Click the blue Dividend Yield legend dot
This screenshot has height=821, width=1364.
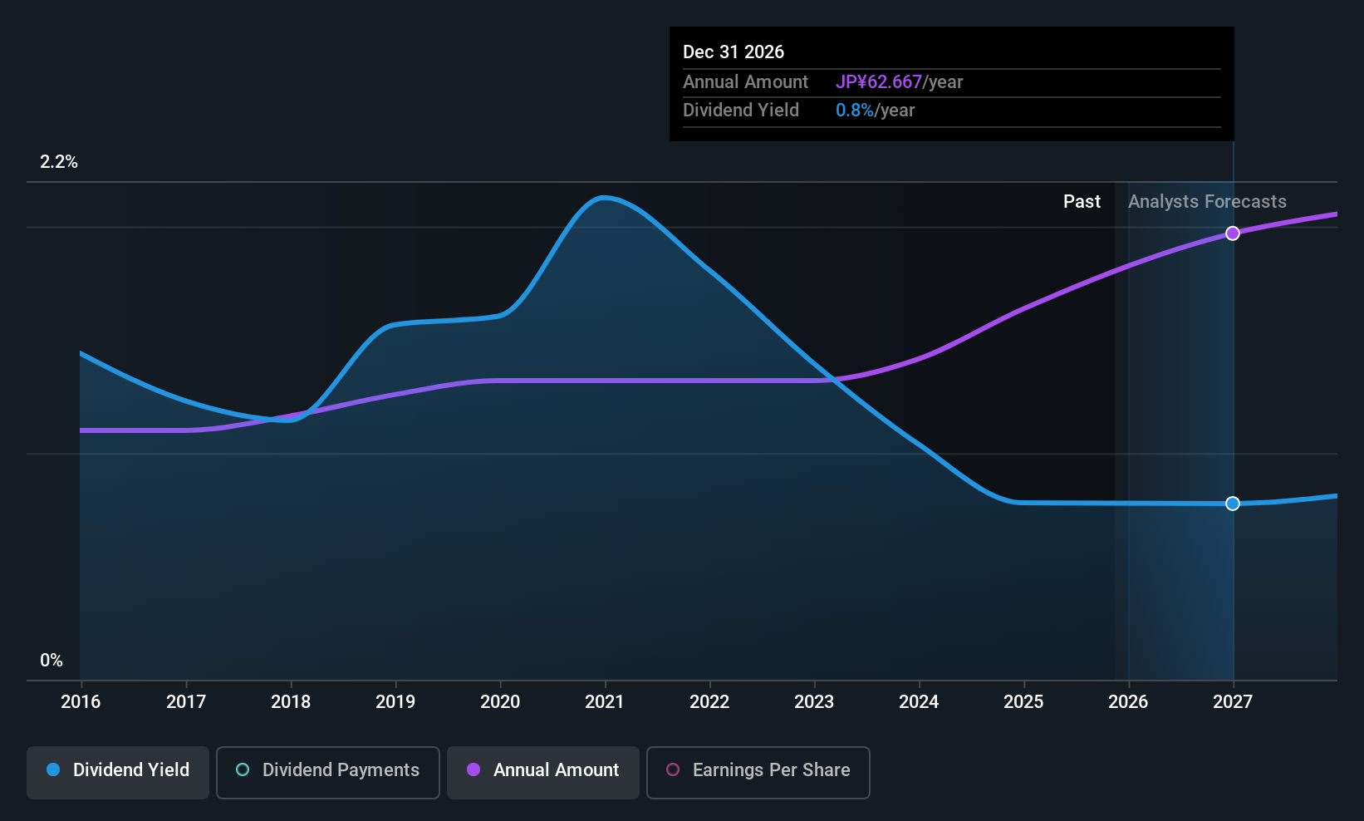53,770
